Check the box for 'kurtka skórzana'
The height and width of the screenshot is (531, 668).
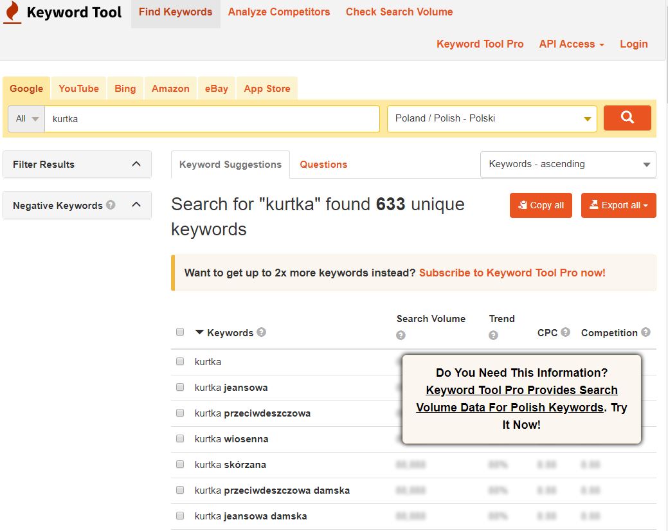click(x=180, y=464)
